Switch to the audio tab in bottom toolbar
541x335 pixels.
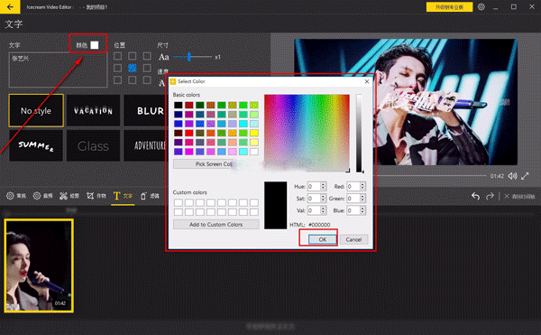point(42,196)
